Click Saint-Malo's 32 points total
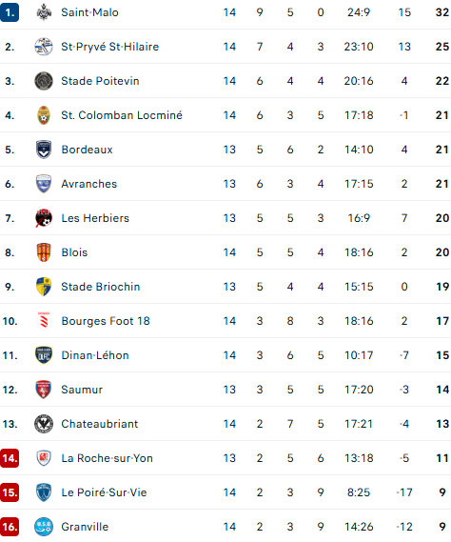451x542 pixels. click(442, 12)
